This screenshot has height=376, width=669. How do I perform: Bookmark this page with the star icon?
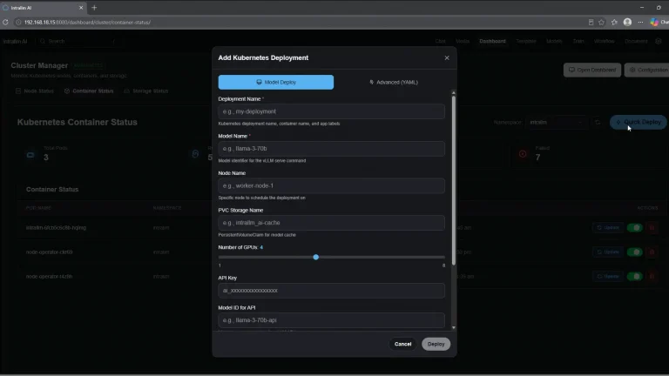point(601,22)
